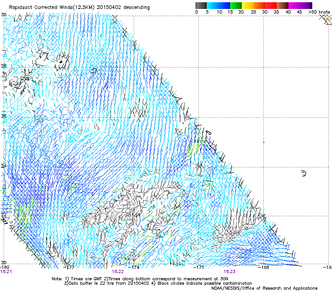The height and width of the screenshot is (291, 332).
Task: Click the longitude label '-177'
Action: click(70, 267)
